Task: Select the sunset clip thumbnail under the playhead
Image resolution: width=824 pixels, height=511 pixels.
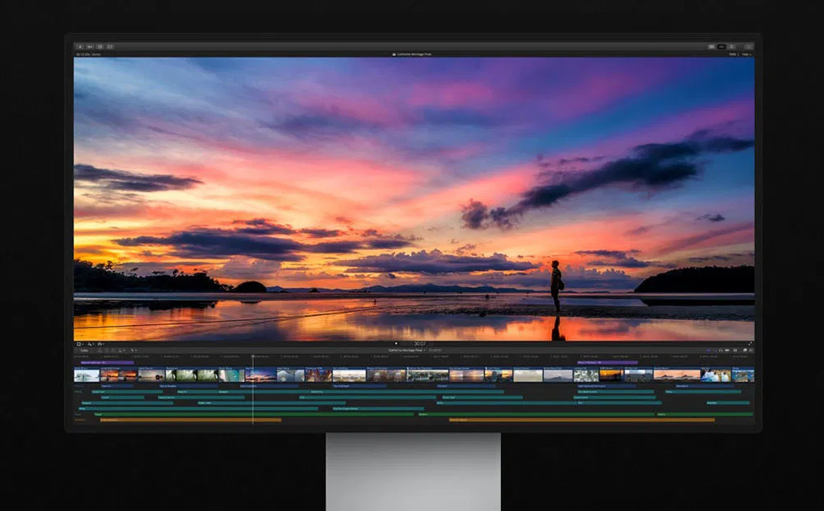Action: pos(260,375)
